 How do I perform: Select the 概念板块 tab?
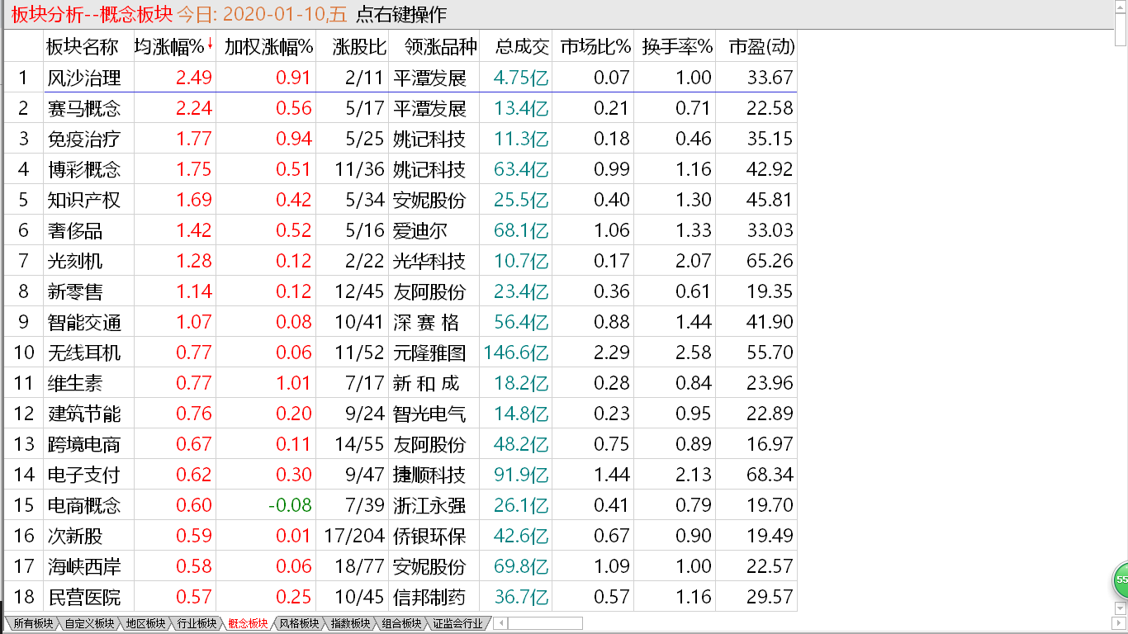click(x=248, y=623)
